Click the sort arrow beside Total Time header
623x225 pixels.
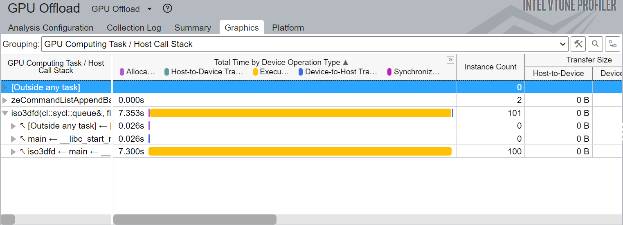[346, 62]
